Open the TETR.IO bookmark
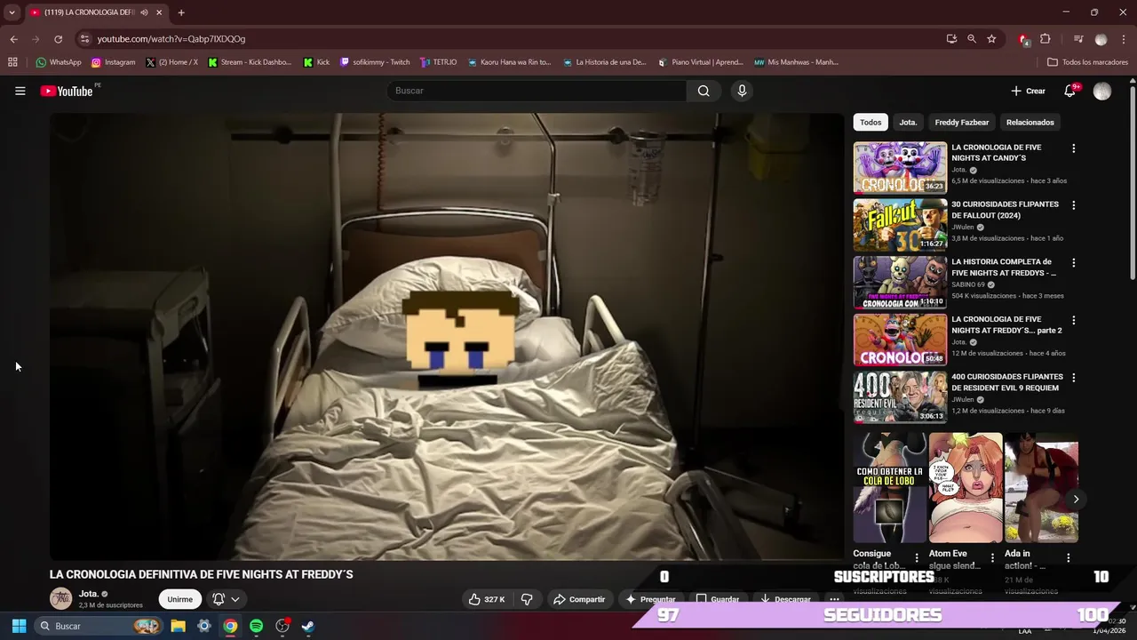This screenshot has width=1137, height=640. click(x=439, y=62)
